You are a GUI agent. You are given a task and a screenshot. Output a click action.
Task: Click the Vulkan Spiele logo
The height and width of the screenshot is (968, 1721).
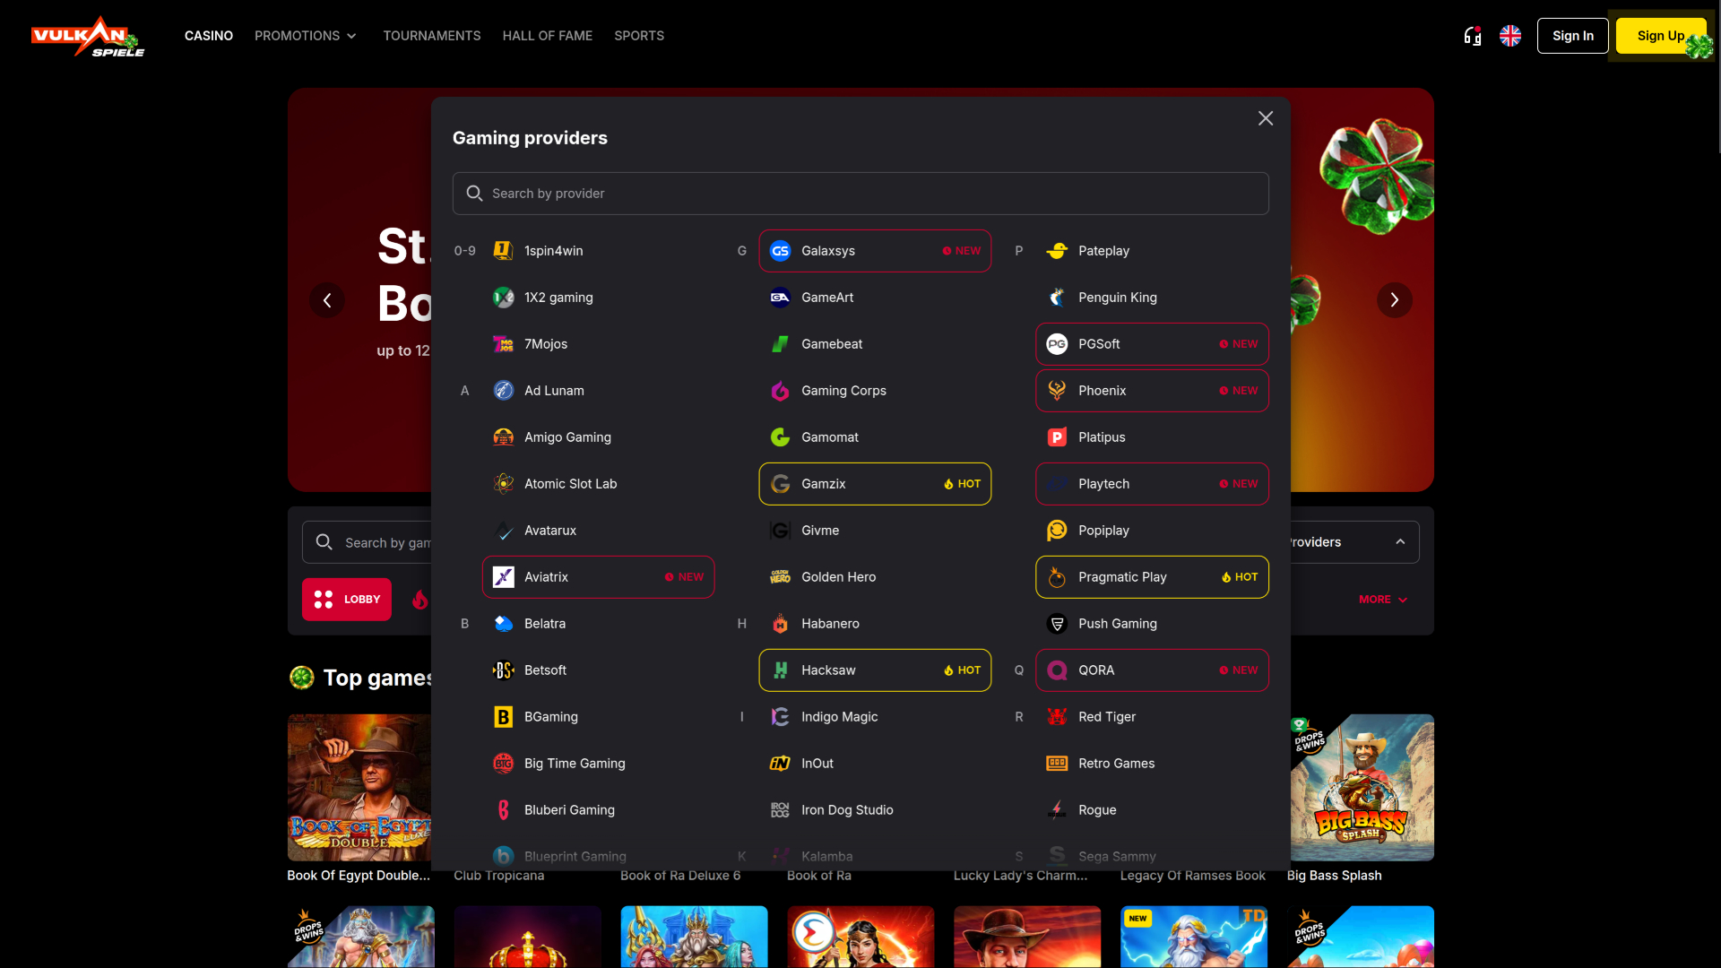pyautogui.click(x=86, y=36)
